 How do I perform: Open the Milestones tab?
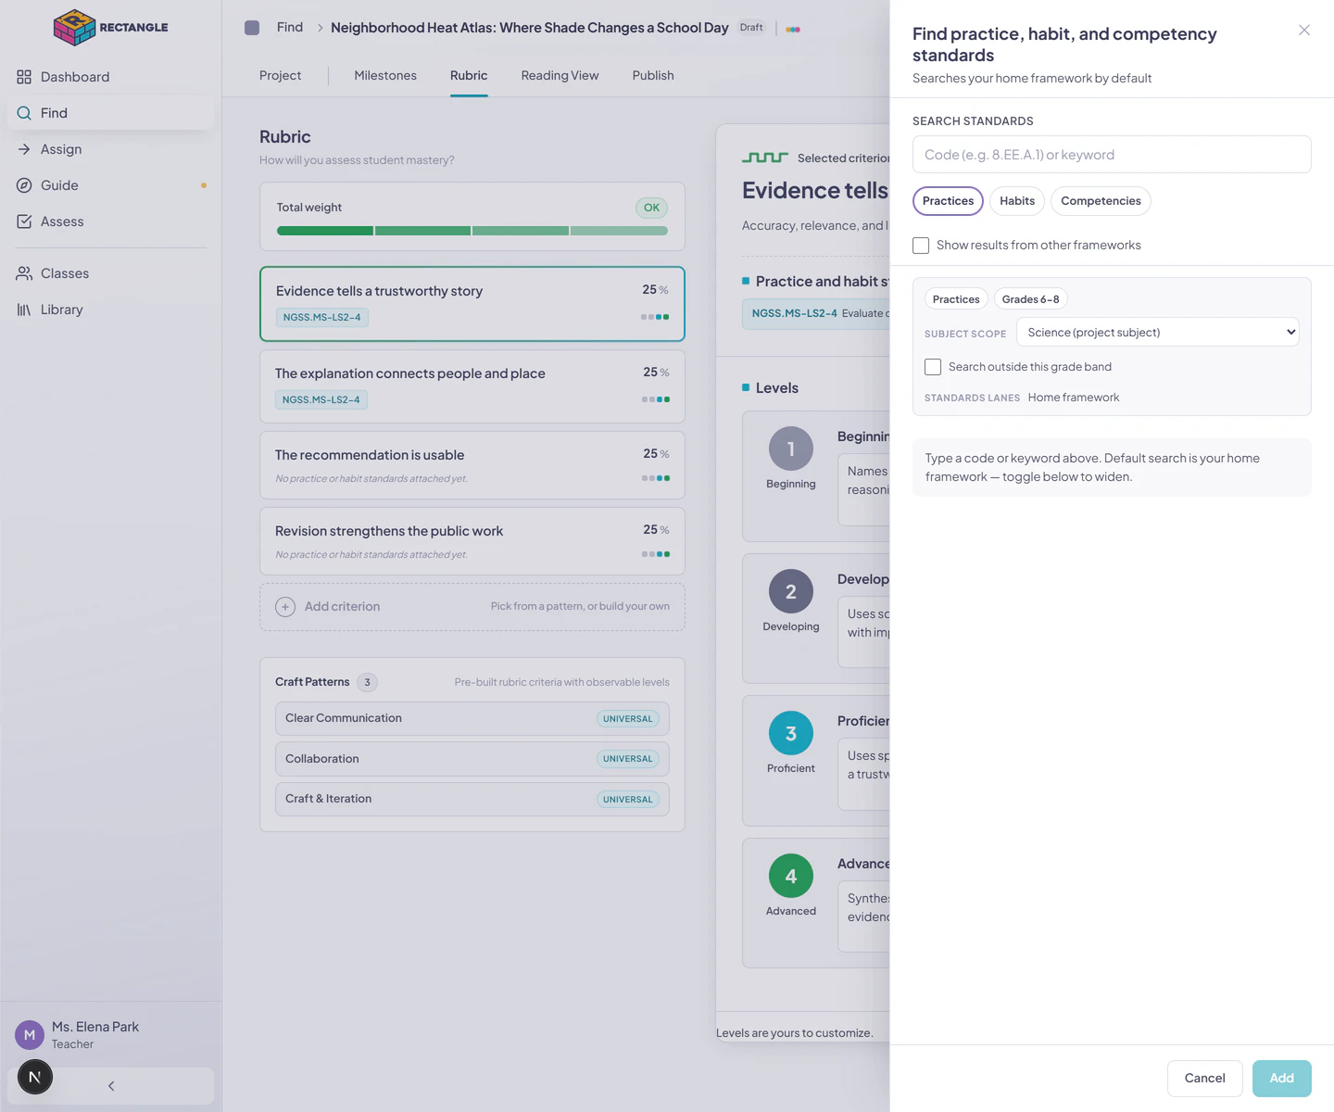[x=385, y=76]
